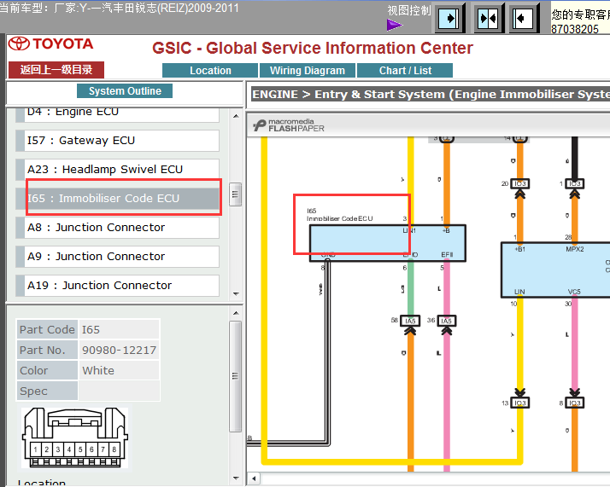Screen dimensions: 610x487
Task: Click the customer service number 87038205
Action: coord(575,29)
